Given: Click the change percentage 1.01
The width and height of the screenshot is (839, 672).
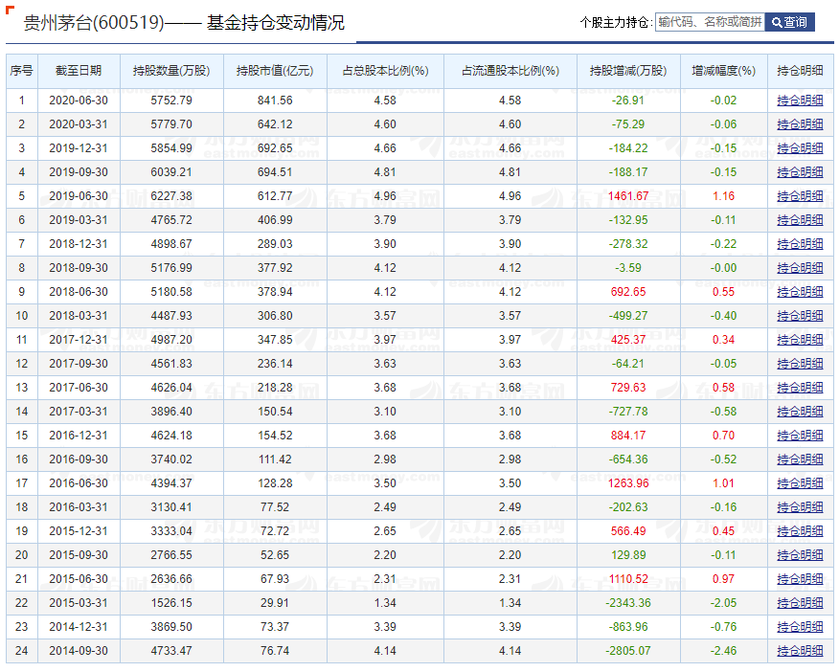Looking at the screenshot, I should (723, 483).
